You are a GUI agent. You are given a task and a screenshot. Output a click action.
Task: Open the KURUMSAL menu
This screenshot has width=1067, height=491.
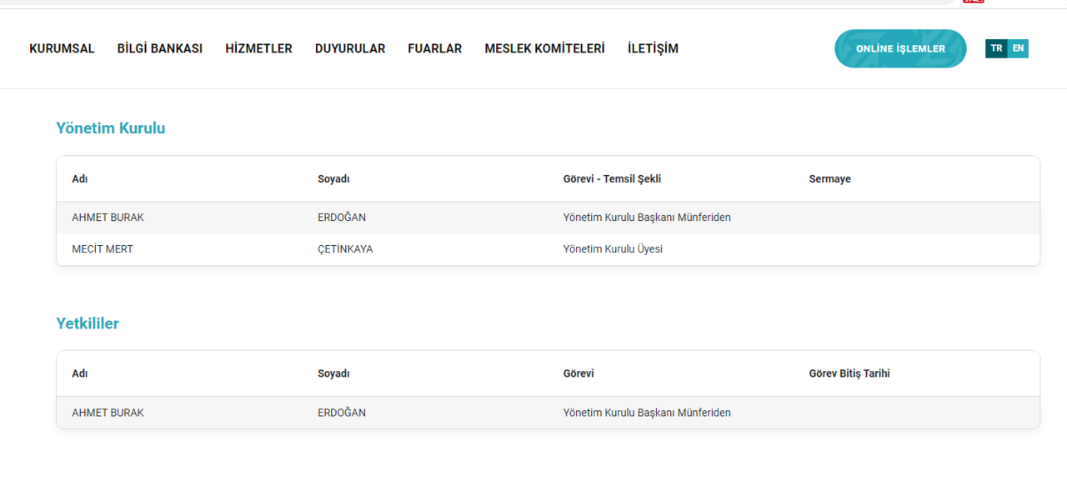[62, 48]
